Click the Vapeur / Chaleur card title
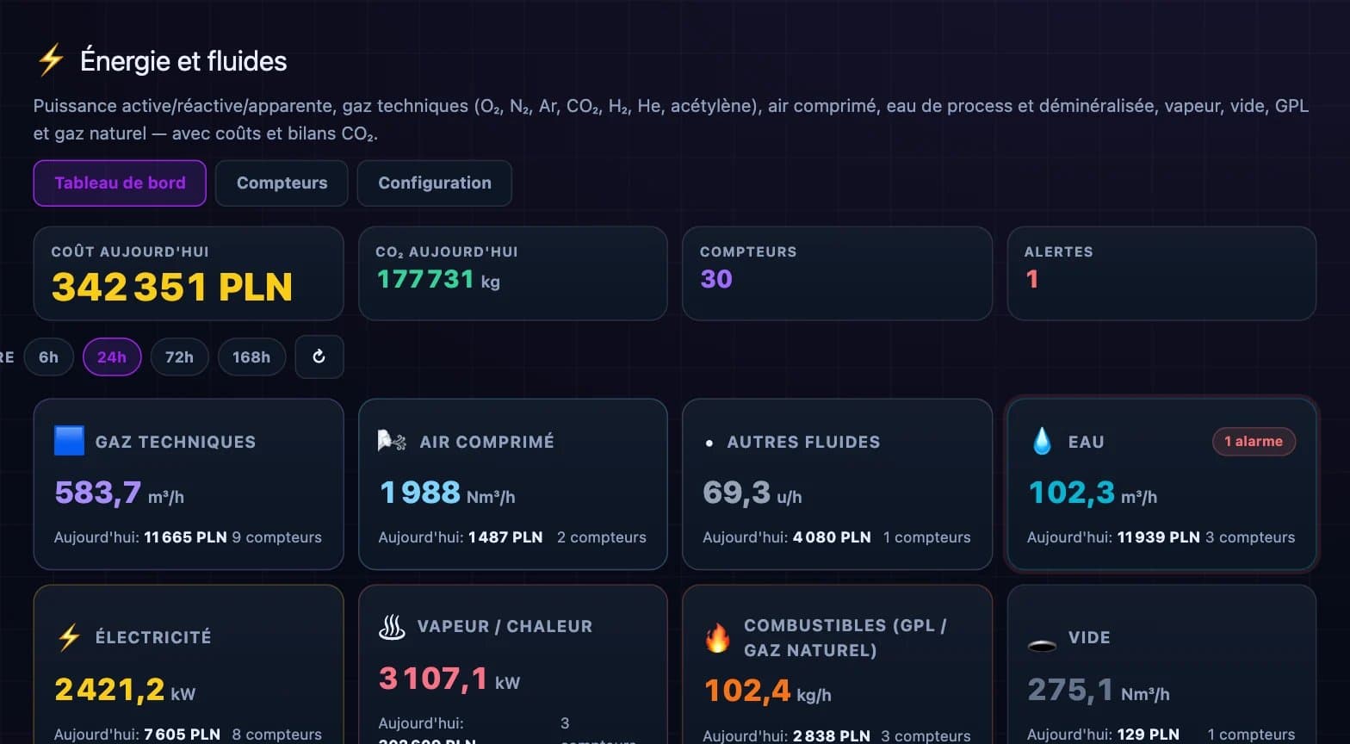This screenshot has width=1350, height=744. (505, 626)
